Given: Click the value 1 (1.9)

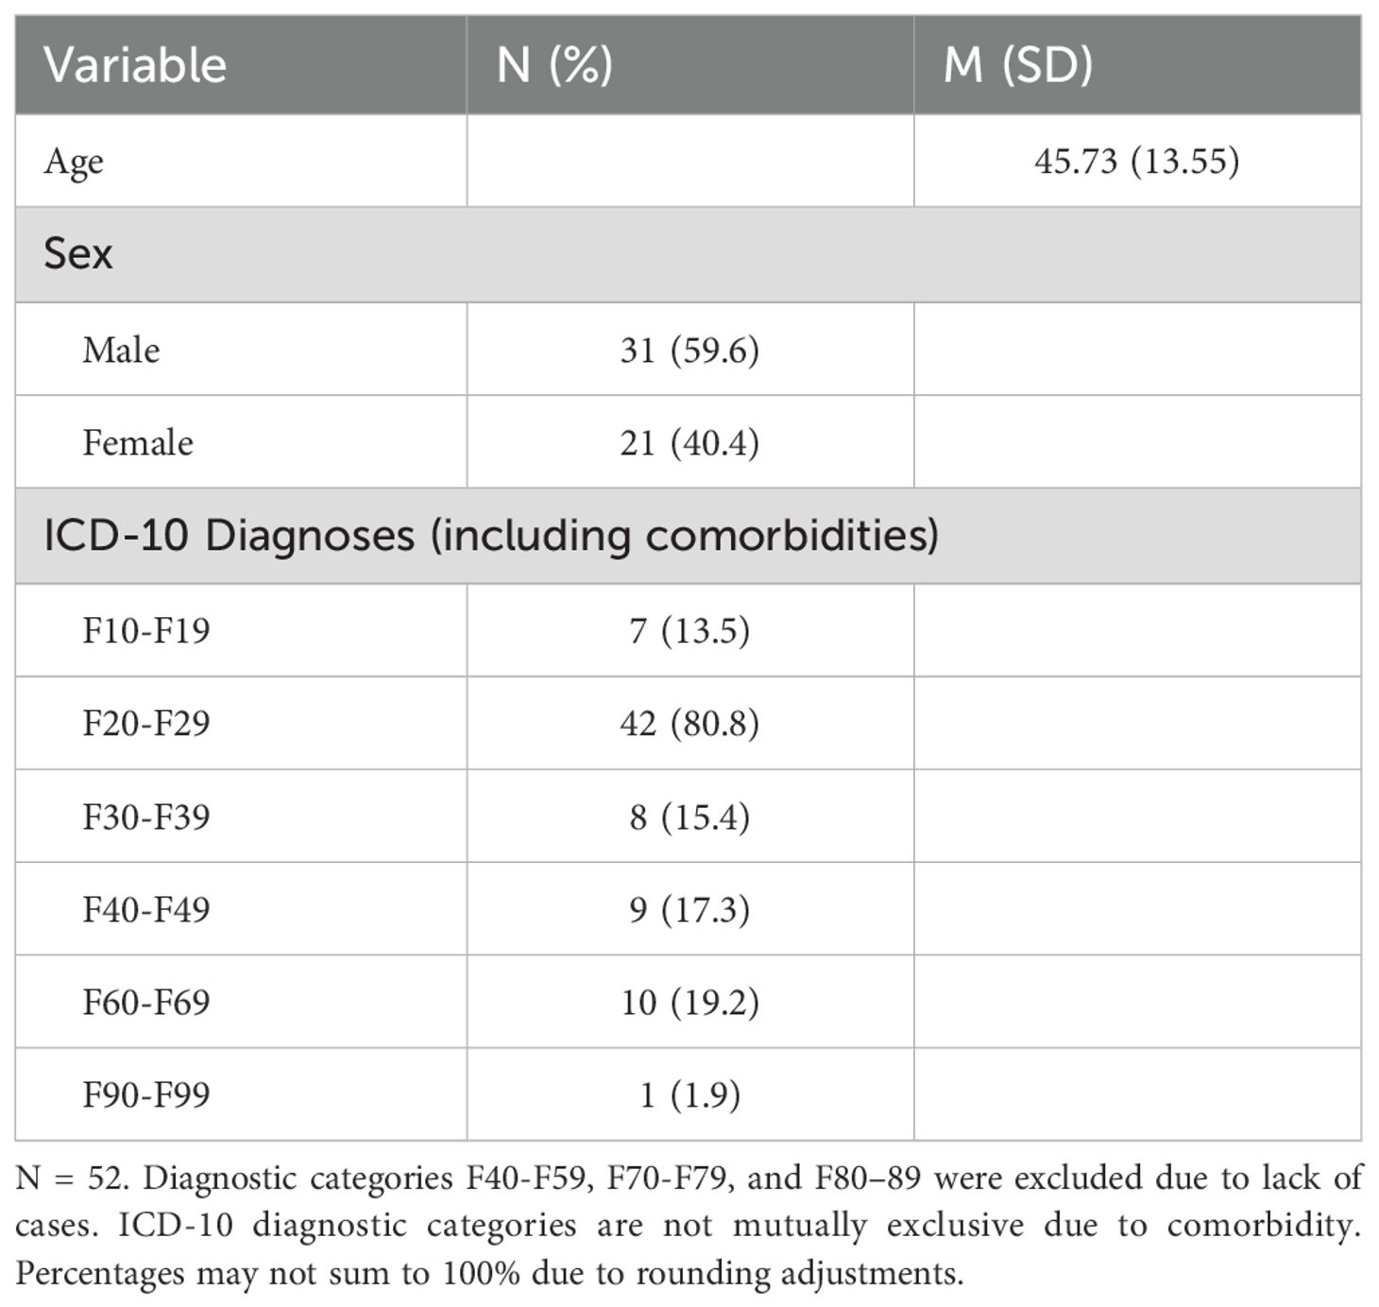Looking at the screenshot, I should 689,1094.
